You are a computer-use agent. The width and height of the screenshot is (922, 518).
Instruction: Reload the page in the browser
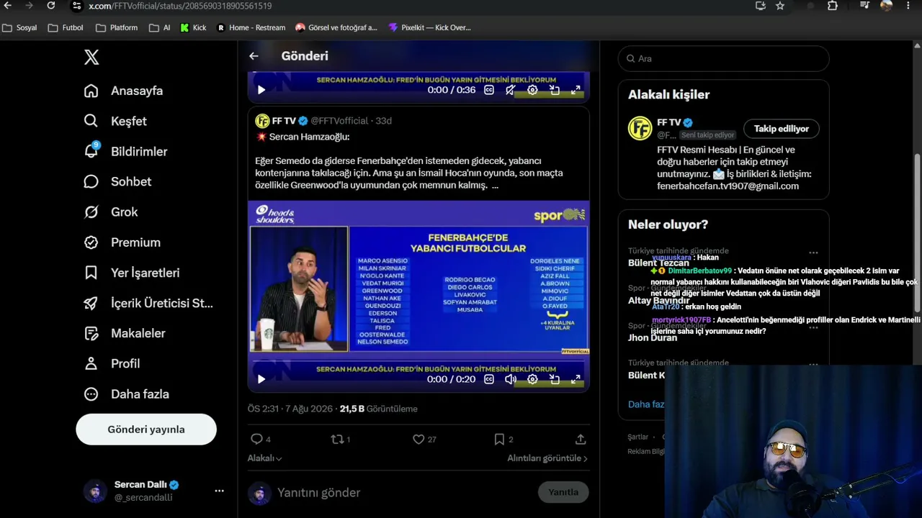pos(51,6)
